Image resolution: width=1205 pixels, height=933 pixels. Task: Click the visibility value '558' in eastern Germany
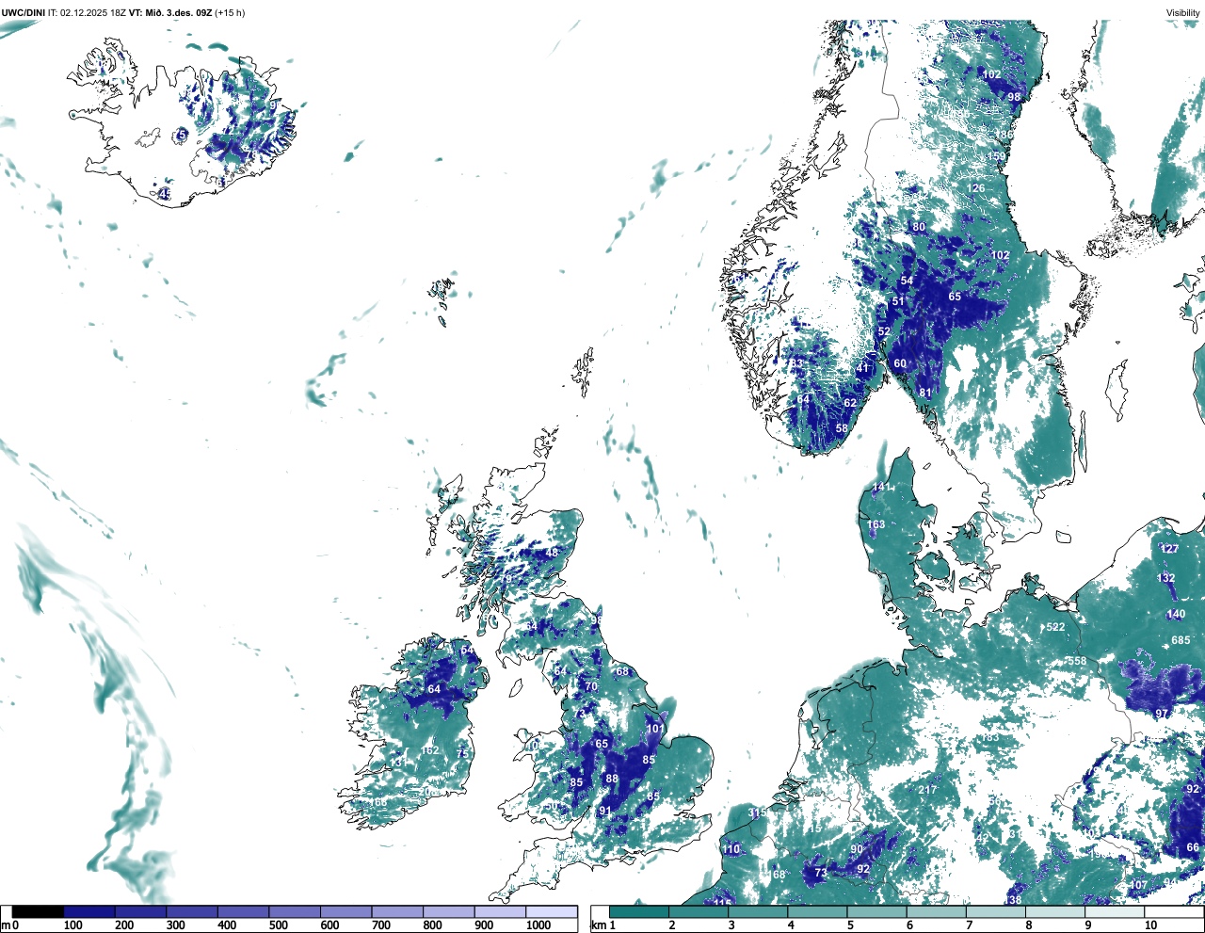(x=1077, y=661)
